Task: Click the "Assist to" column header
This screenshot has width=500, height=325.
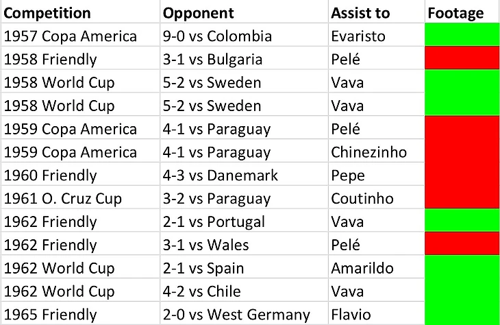Action: (360, 13)
